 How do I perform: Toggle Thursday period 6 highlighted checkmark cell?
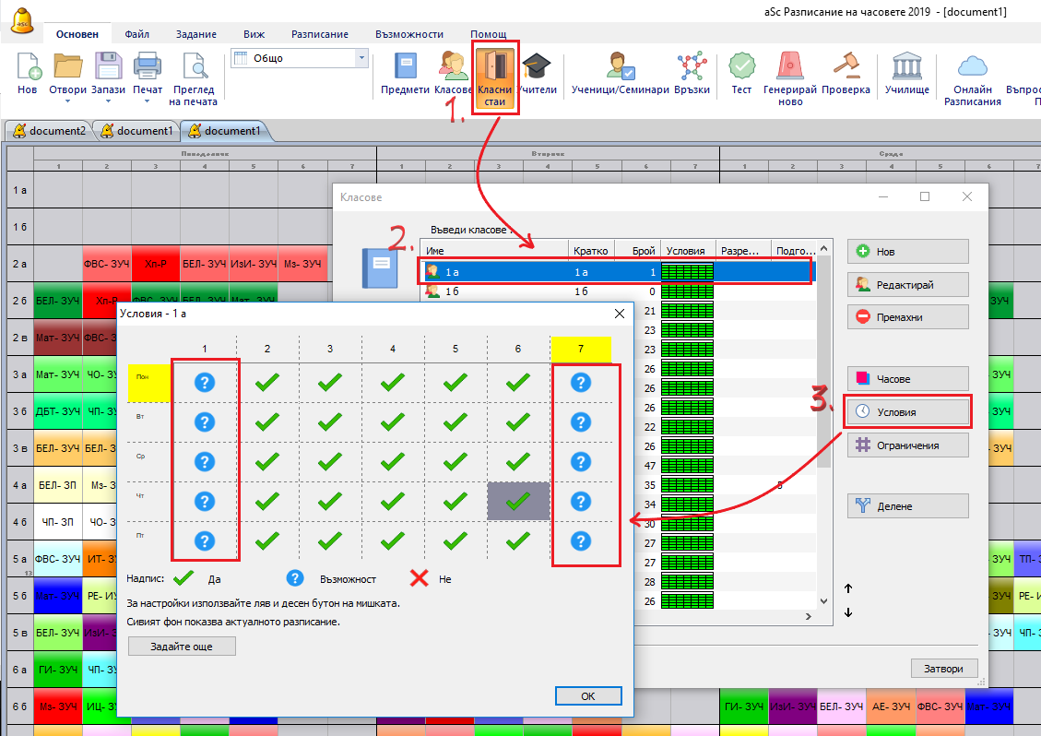pos(518,501)
